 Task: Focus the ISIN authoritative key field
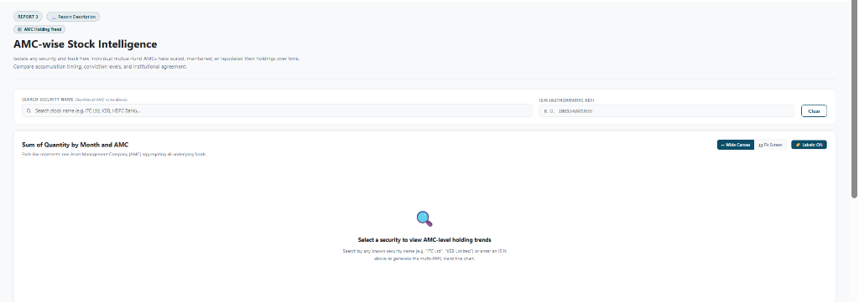(x=666, y=111)
